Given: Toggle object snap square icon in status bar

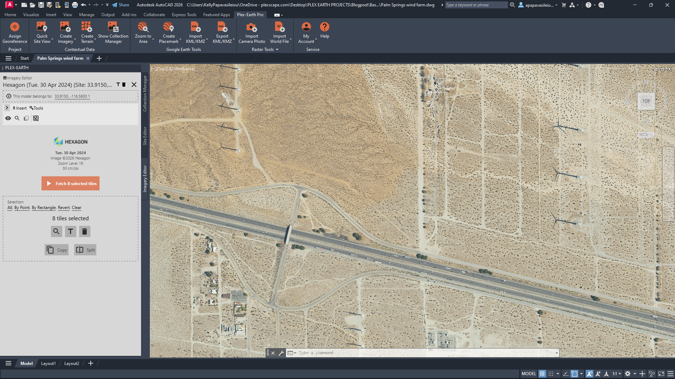Looking at the screenshot, I should point(574,374).
